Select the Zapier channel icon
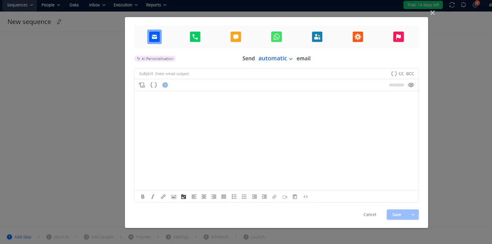 (x=358, y=36)
